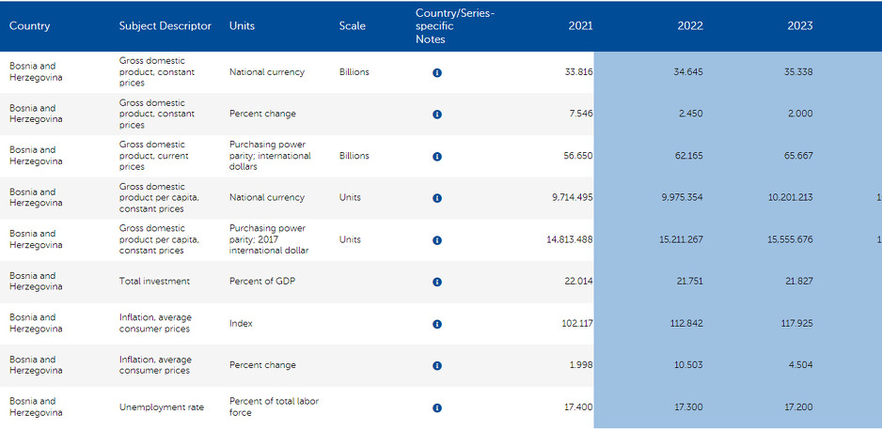The image size is (882, 429).
Task: Click info icon for GDP constant prices Billions row
Action: pos(437,72)
